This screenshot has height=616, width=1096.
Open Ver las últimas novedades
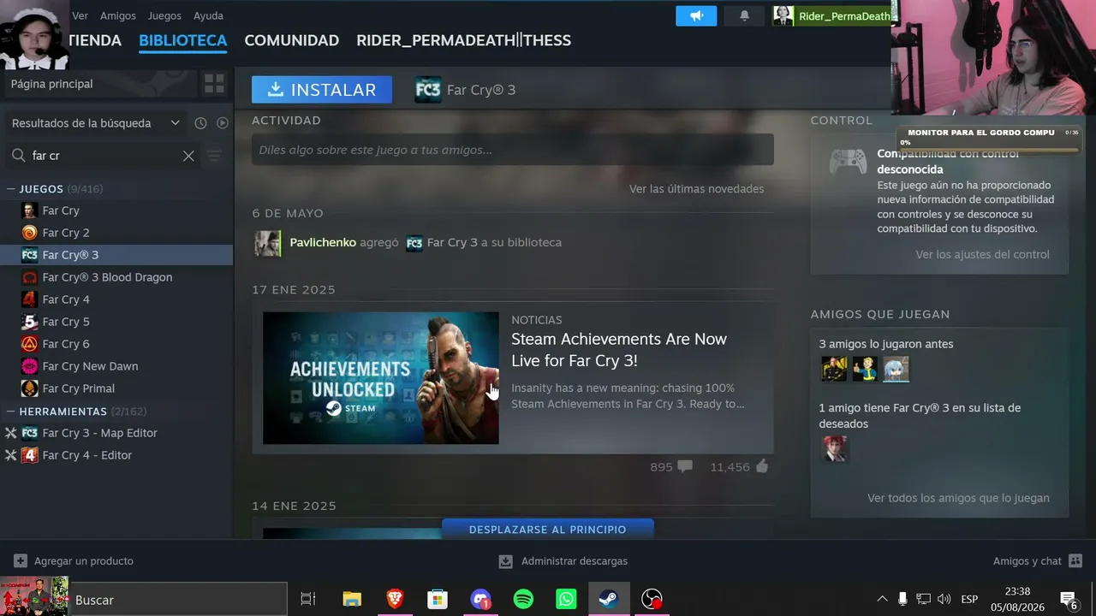pos(696,189)
